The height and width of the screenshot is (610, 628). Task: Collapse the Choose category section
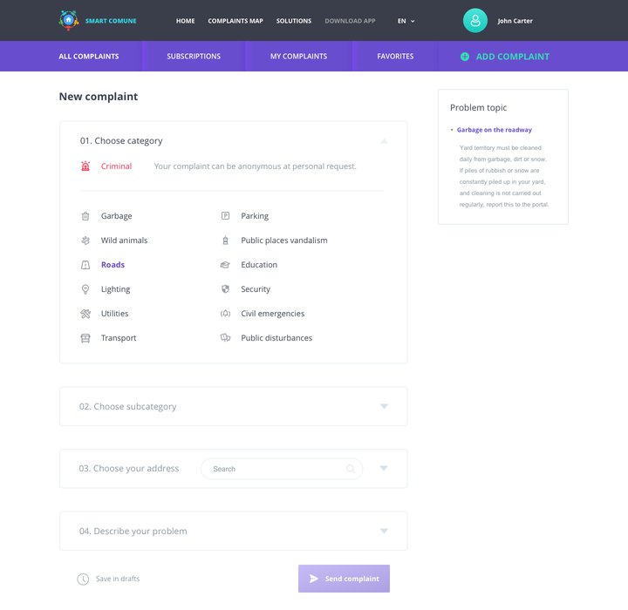(384, 141)
